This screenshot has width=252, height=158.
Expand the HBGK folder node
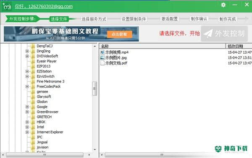click(x=27, y=122)
